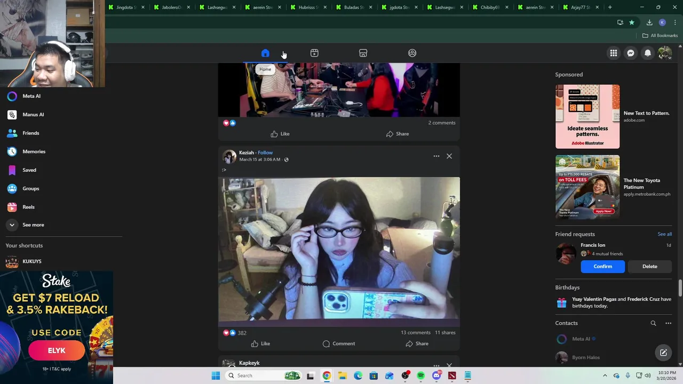
Task: Confirm Francis Ion's friend request
Action: point(602,267)
